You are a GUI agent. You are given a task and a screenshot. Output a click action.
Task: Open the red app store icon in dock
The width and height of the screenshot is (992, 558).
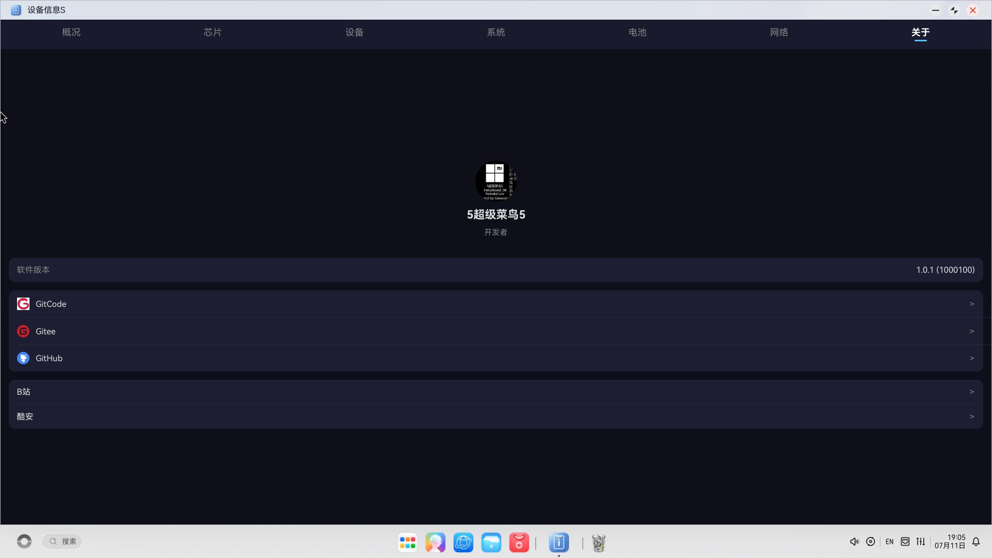(519, 542)
